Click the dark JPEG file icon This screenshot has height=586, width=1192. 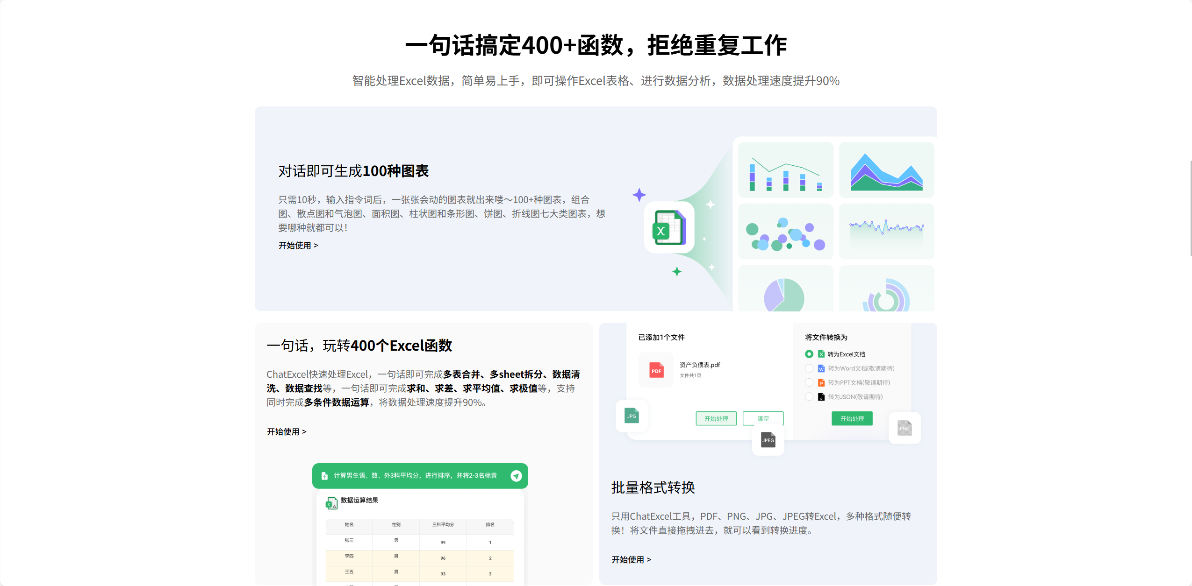point(768,440)
